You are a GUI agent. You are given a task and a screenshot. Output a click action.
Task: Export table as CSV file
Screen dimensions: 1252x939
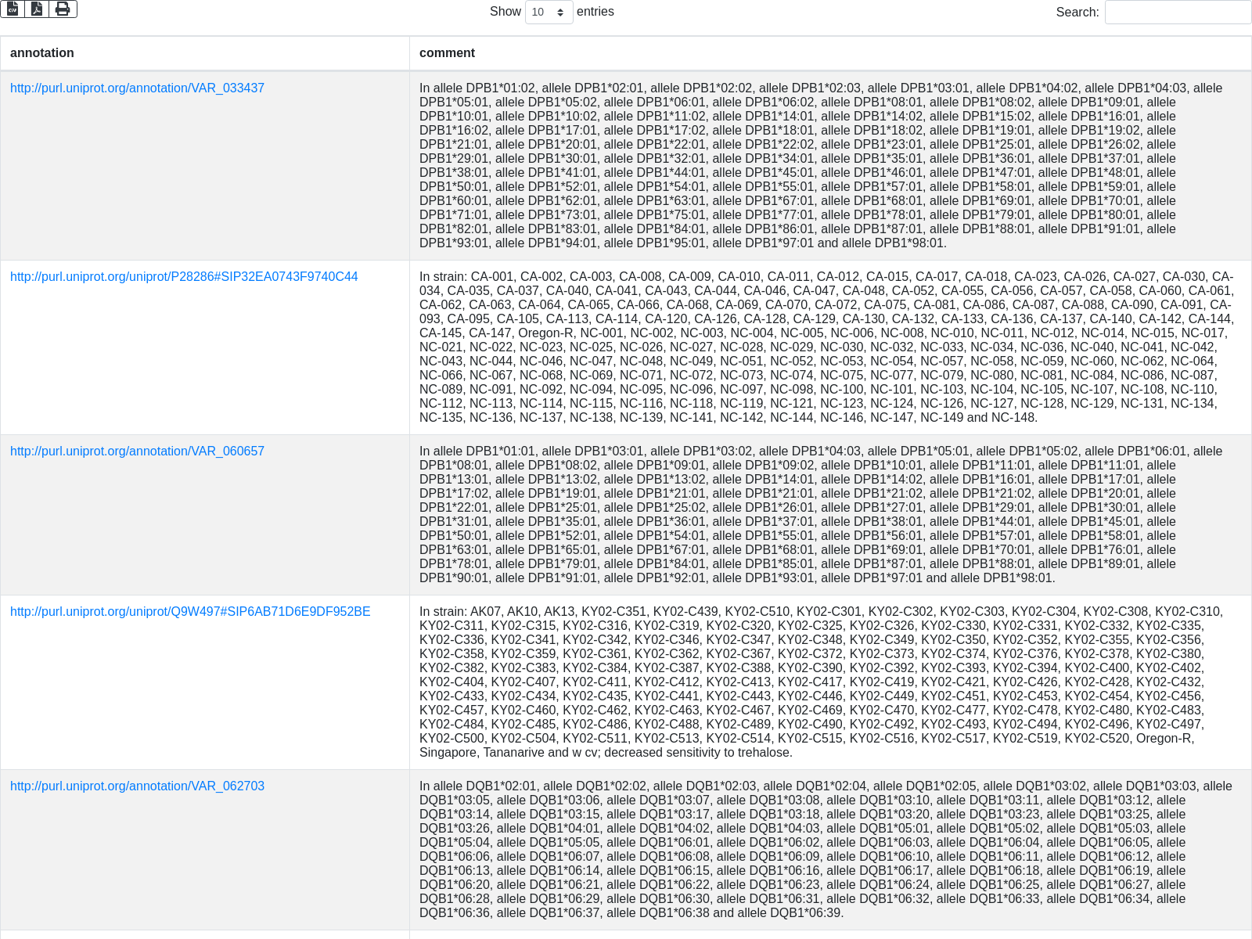click(x=13, y=9)
